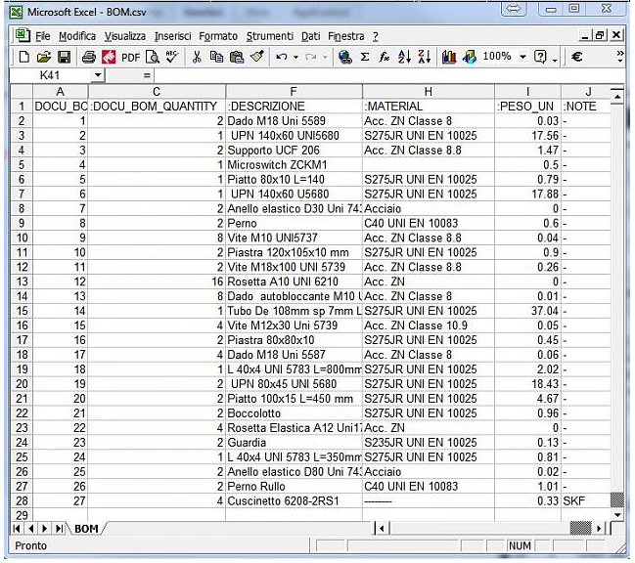Print the sheet with the printer icon

pyautogui.click(x=89, y=57)
